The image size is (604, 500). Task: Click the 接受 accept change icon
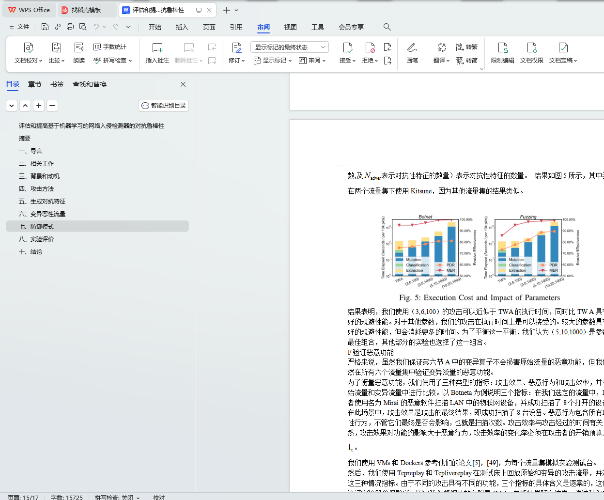click(348, 47)
